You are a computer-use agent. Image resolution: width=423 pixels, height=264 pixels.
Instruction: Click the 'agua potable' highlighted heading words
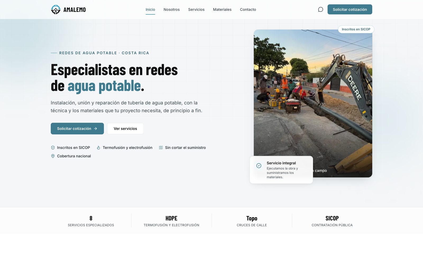click(x=104, y=86)
